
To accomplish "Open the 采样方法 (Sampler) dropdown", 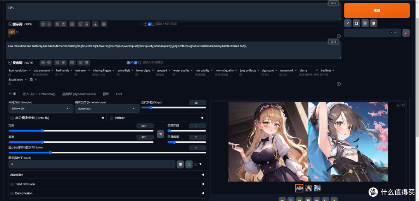I will pyautogui.click(x=41, y=108).
